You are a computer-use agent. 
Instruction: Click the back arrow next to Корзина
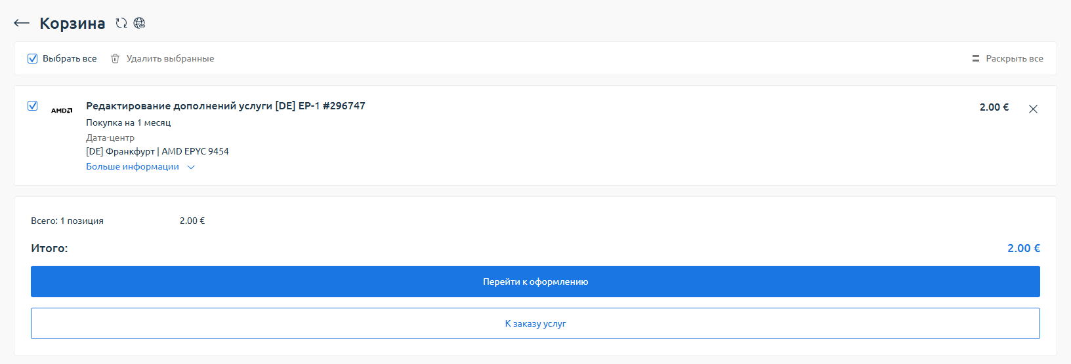tap(22, 24)
